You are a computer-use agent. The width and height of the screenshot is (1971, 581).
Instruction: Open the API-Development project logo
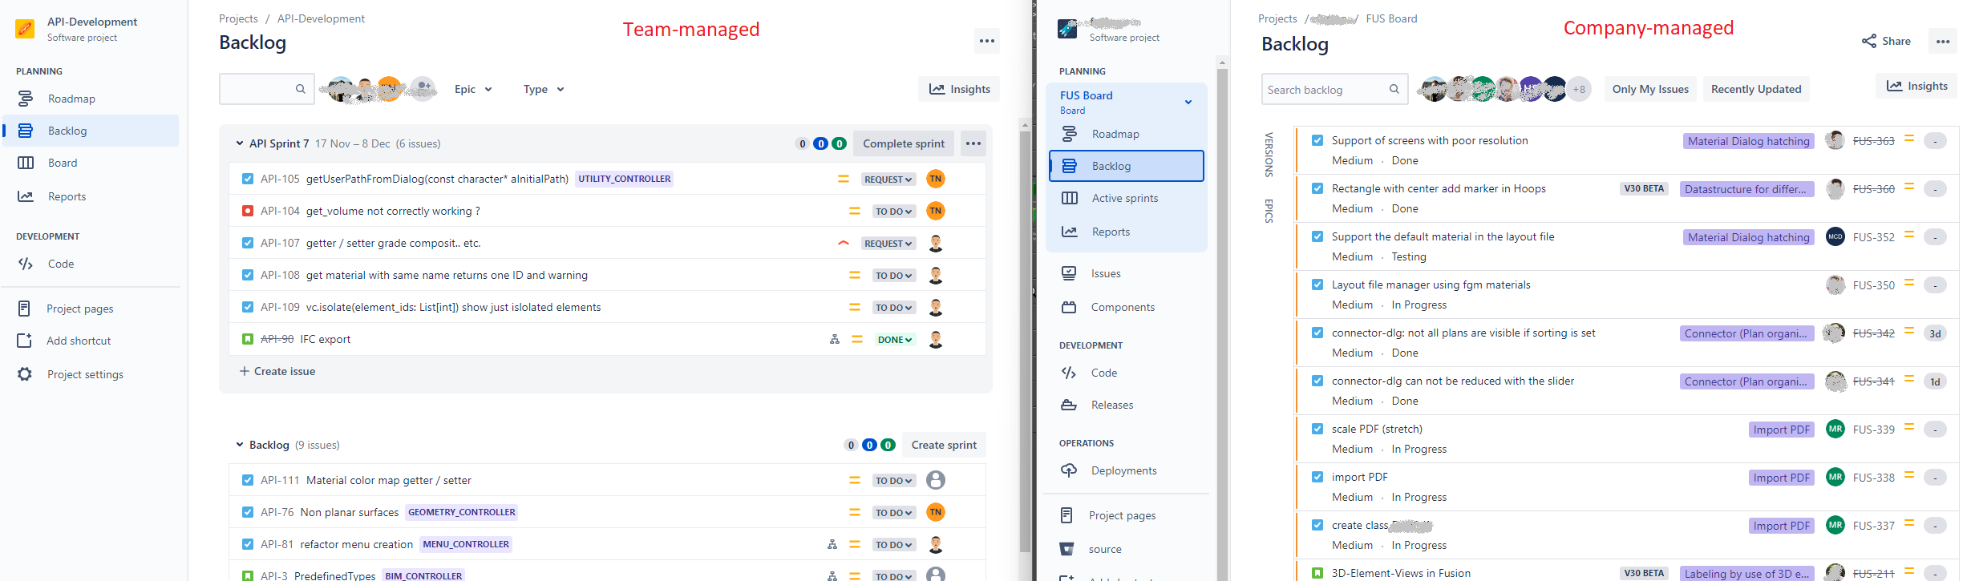coord(25,29)
